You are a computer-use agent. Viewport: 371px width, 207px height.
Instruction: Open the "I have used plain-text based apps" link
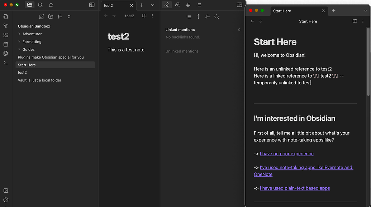click(x=295, y=188)
